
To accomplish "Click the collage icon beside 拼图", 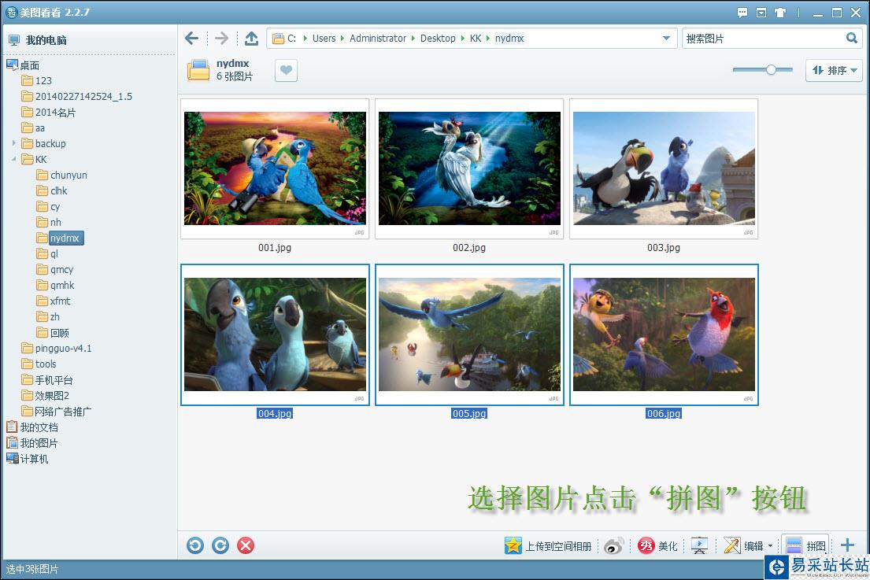I will 794,545.
